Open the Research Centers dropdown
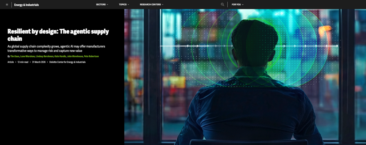 (152, 5)
